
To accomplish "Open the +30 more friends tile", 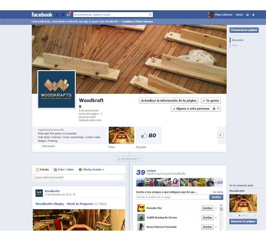I will 219,182.
